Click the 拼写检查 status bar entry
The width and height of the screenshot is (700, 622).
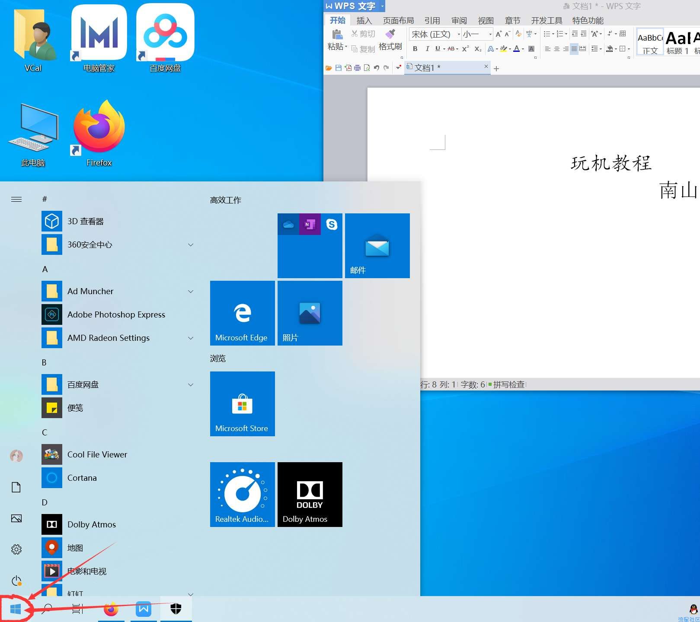click(x=508, y=384)
